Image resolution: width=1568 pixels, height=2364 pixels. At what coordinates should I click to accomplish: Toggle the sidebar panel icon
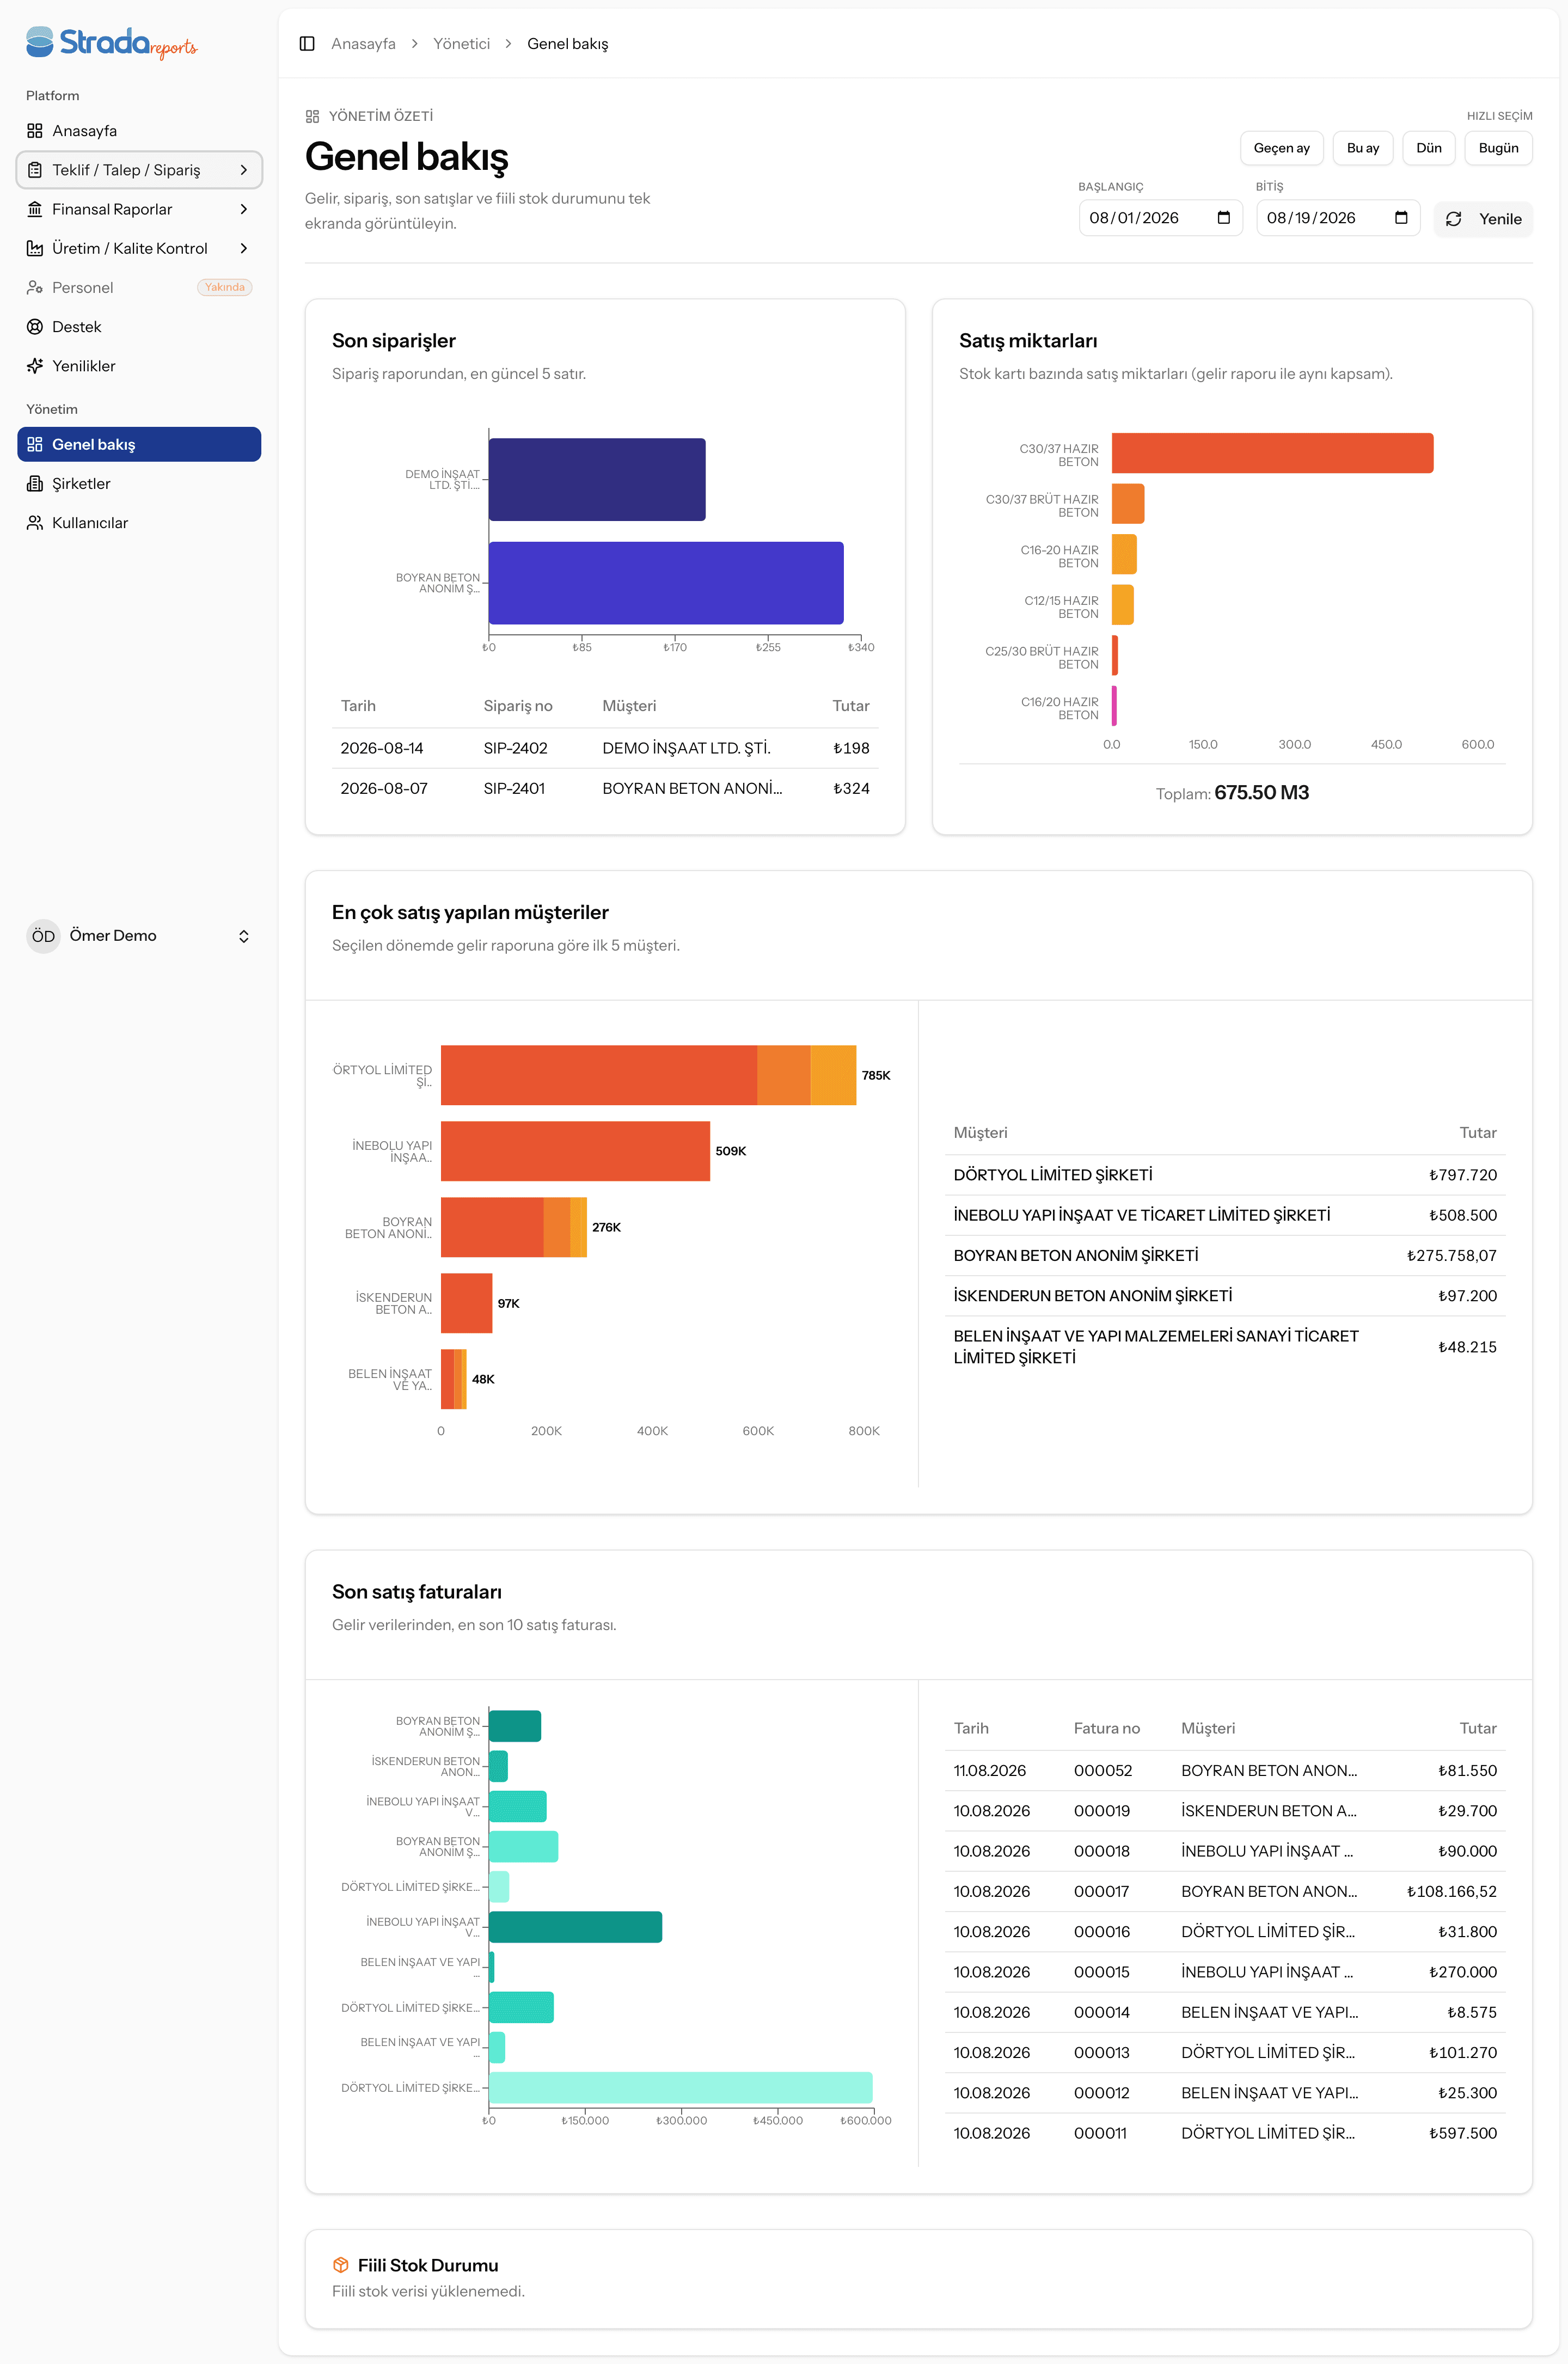coord(307,44)
